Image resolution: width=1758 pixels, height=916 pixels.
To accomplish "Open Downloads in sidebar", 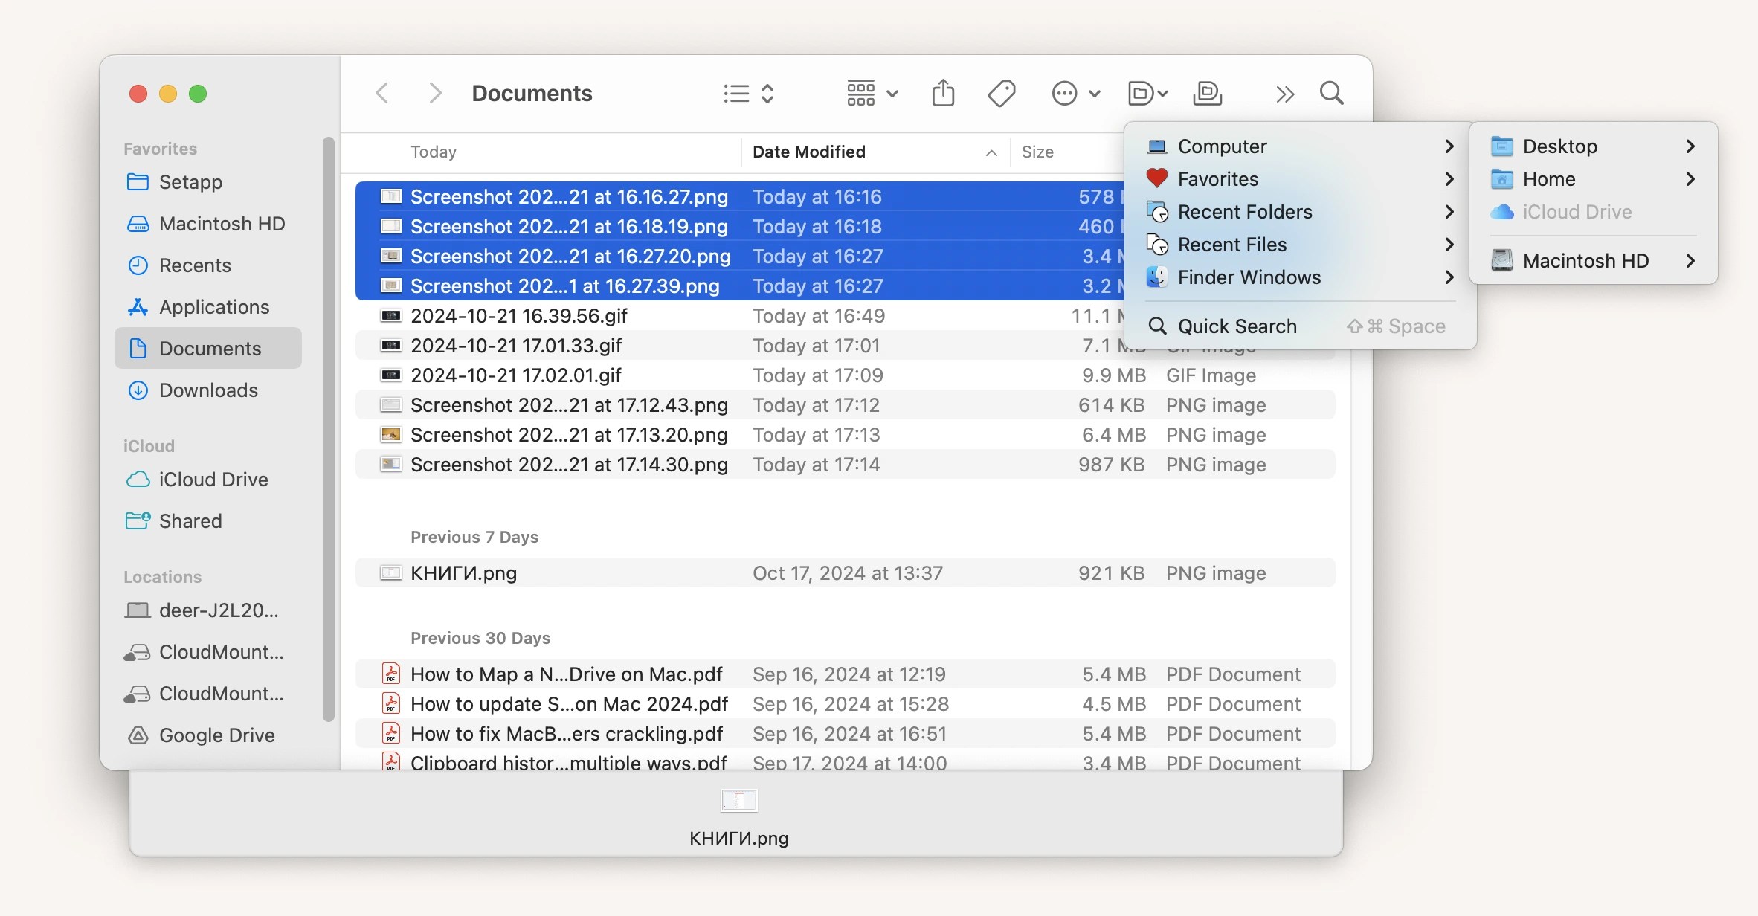I will click(x=208, y=390).
